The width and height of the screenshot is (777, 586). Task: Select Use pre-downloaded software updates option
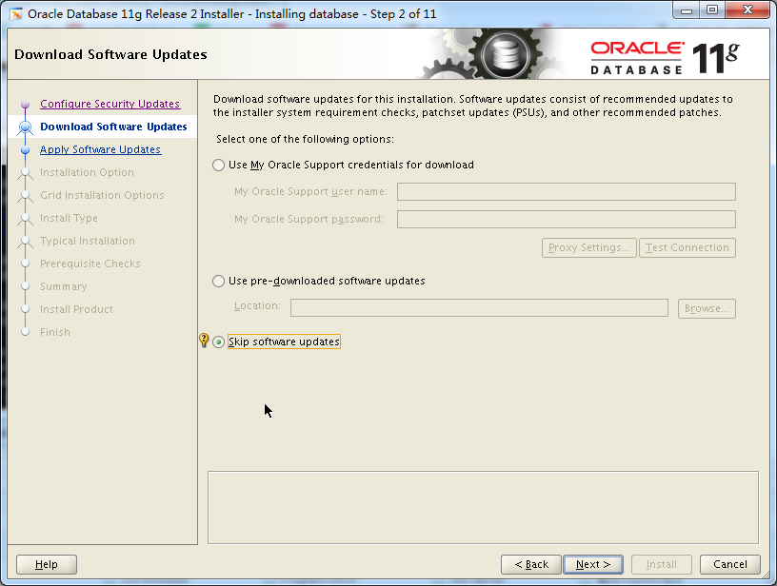219,282
